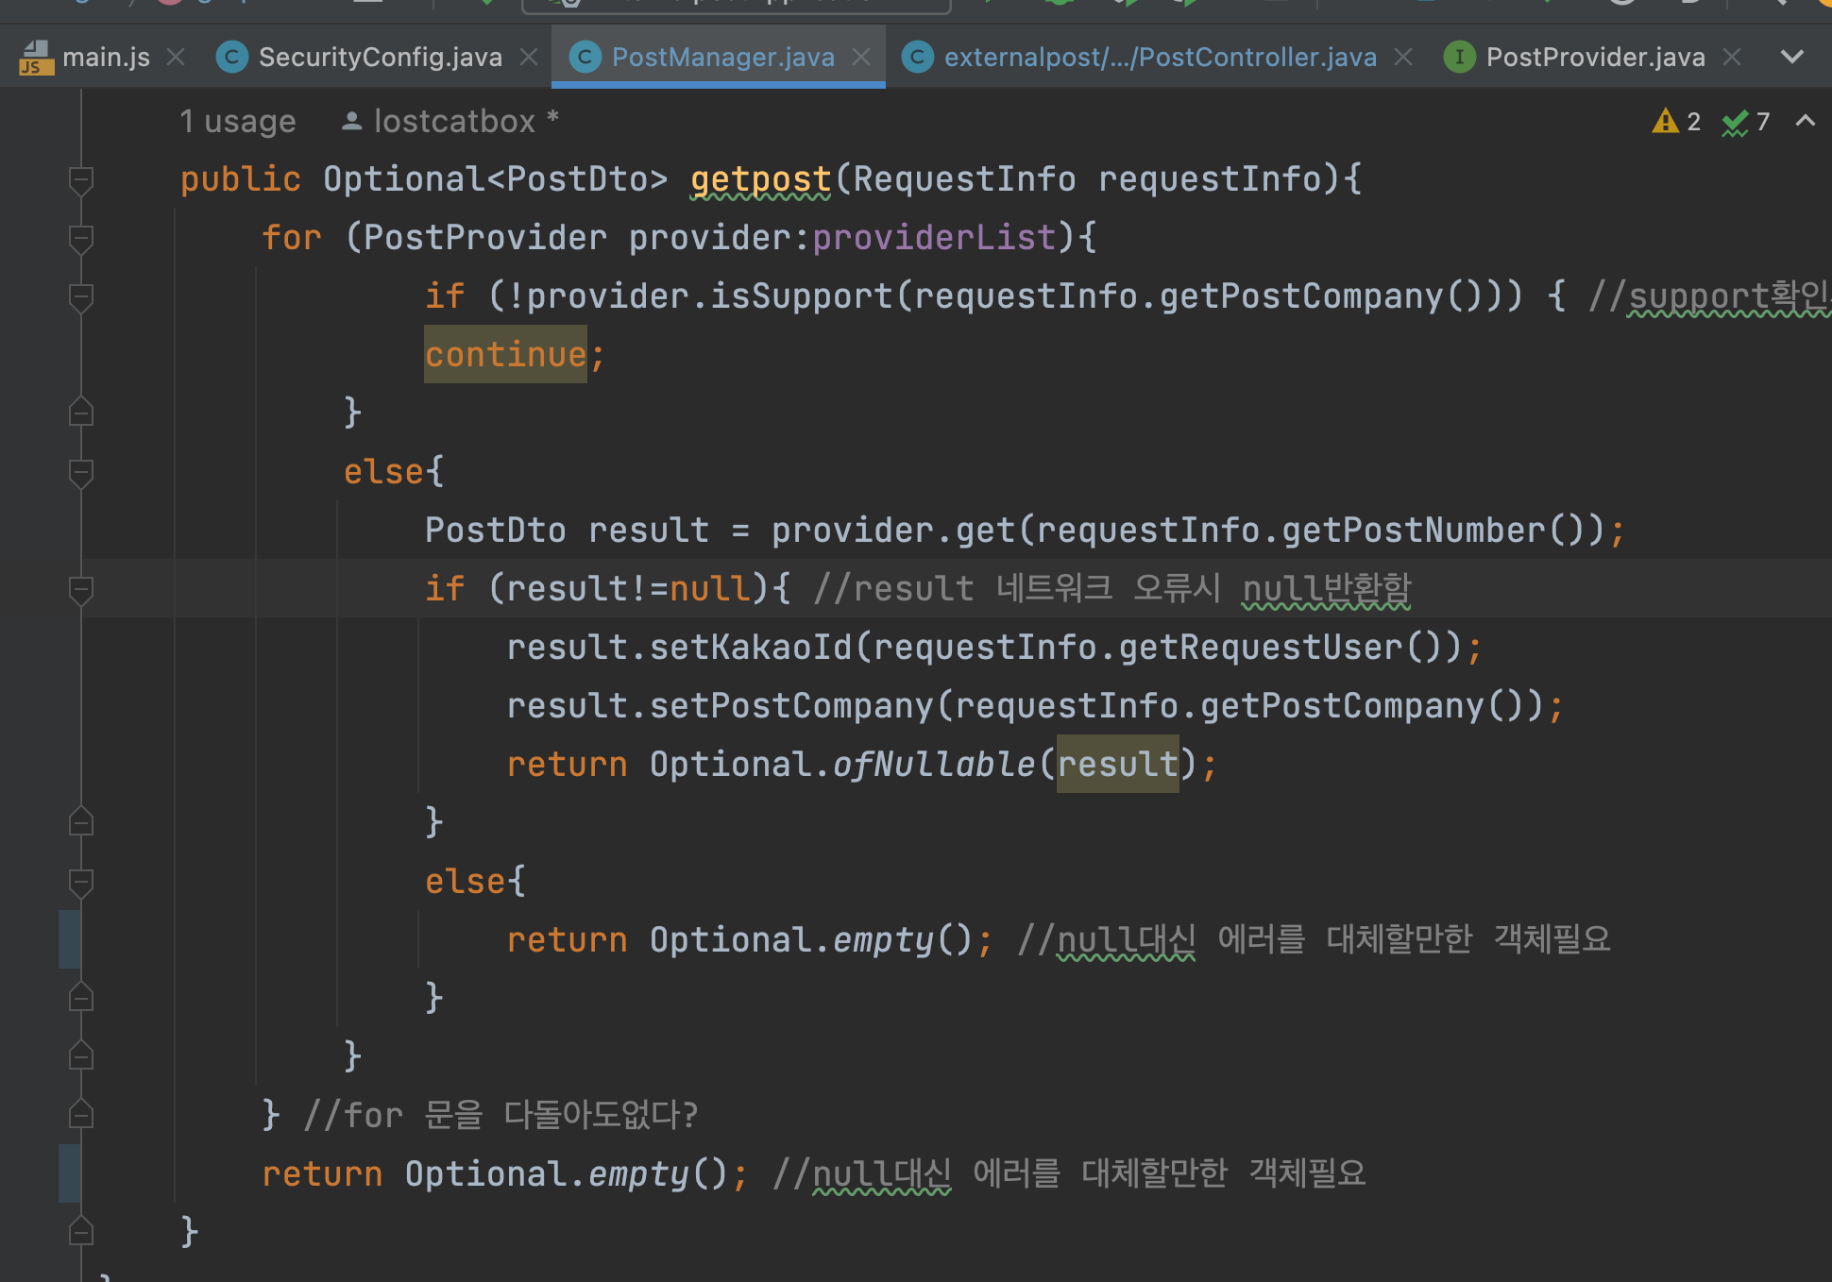Click the lostcatbox author inlay

coord(455,122)
